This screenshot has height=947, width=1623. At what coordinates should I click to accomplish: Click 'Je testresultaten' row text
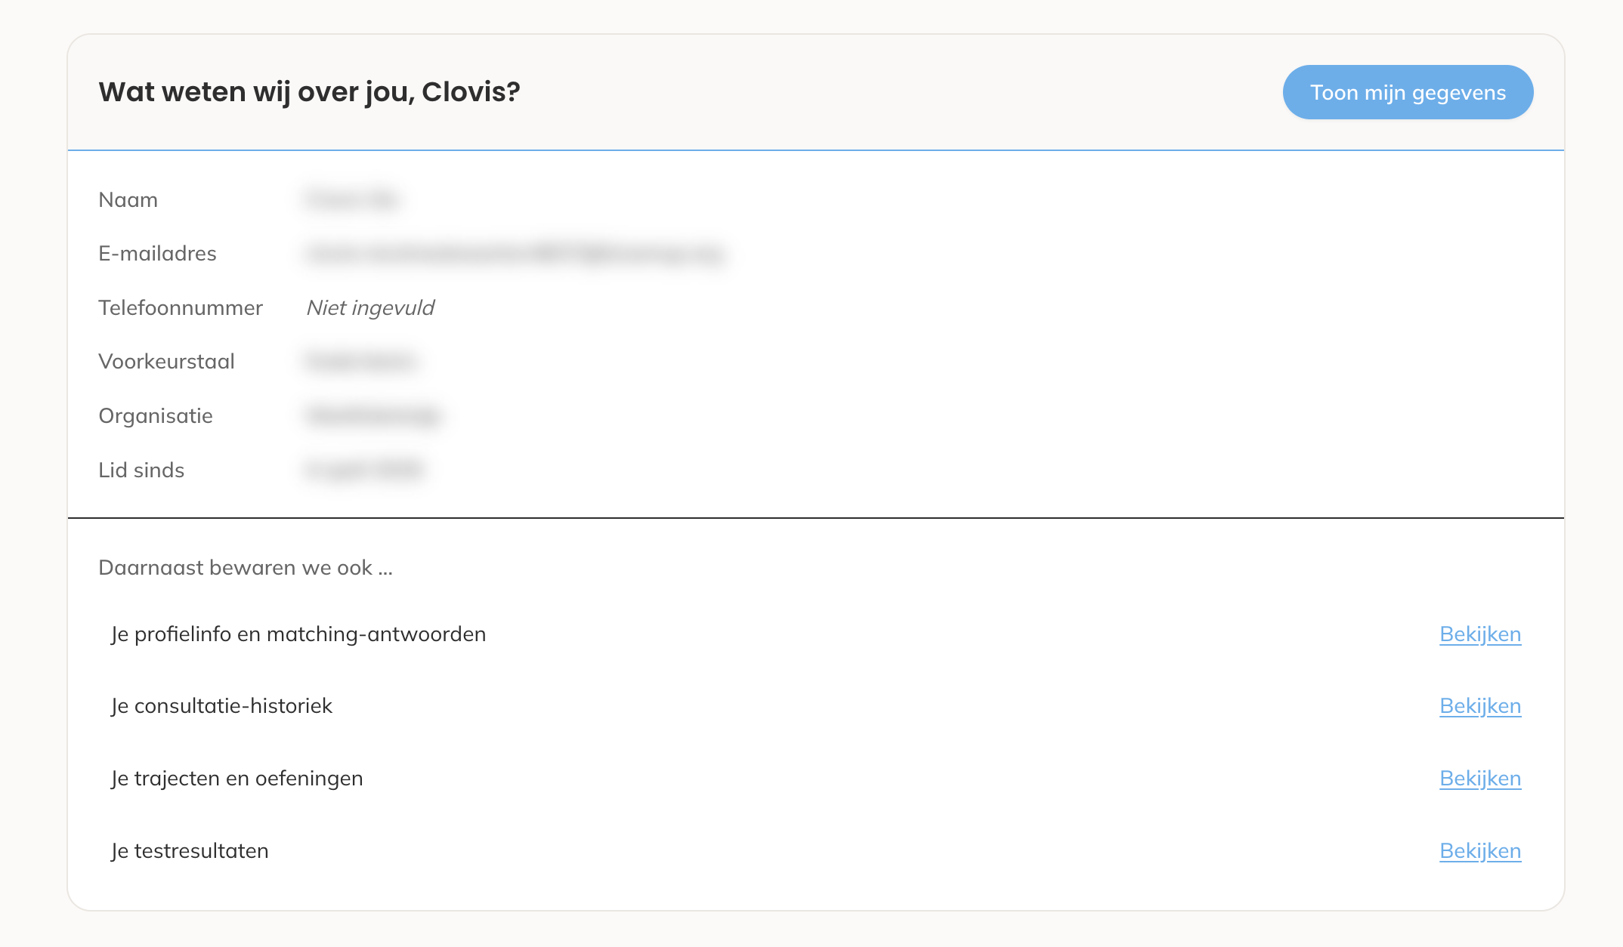click(190, 851)
